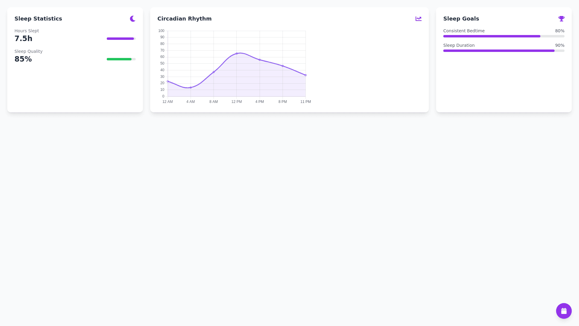Click the Circadian Rhythm title
This screenshot has height=326, width=579.
tap(185, 19)
